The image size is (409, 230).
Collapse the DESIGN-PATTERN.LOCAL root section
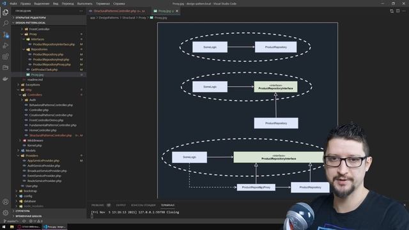coord(49,23)
